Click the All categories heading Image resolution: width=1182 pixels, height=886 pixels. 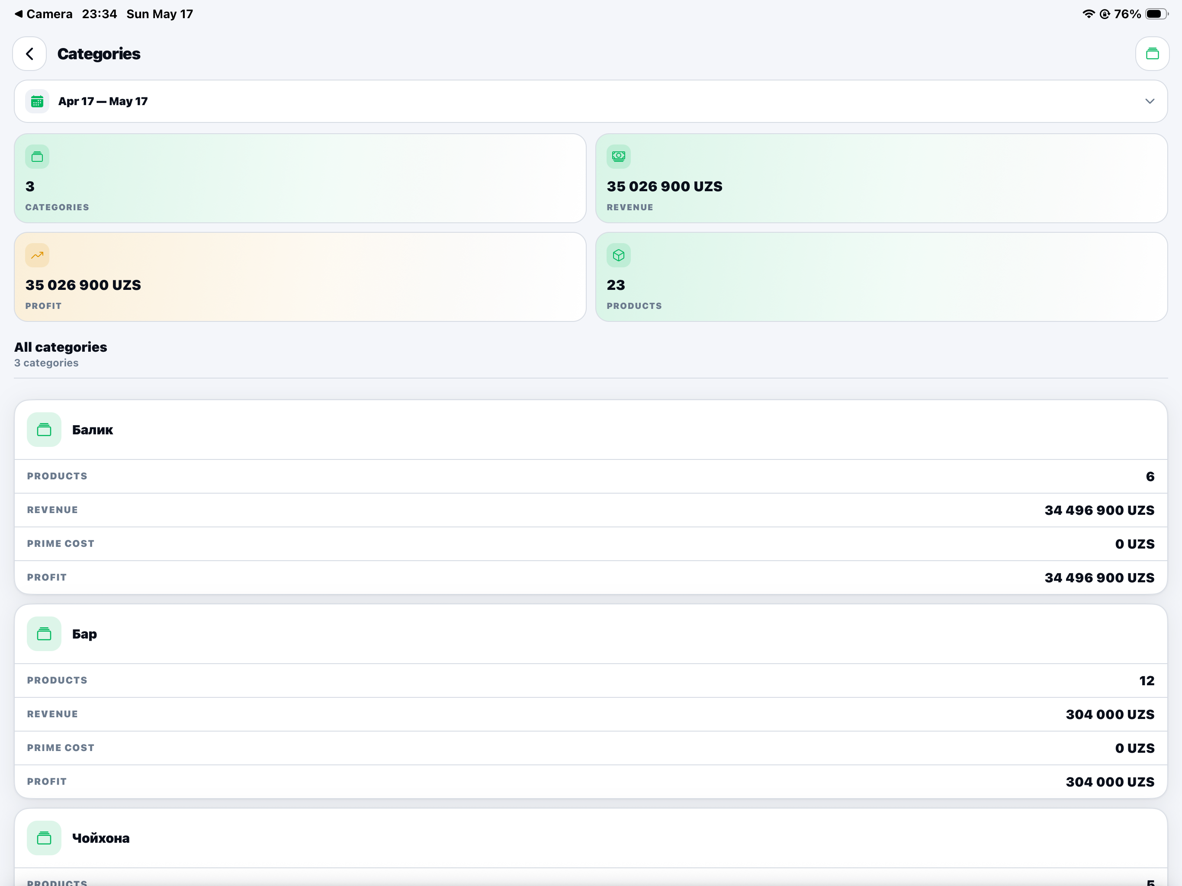(61, 347)
